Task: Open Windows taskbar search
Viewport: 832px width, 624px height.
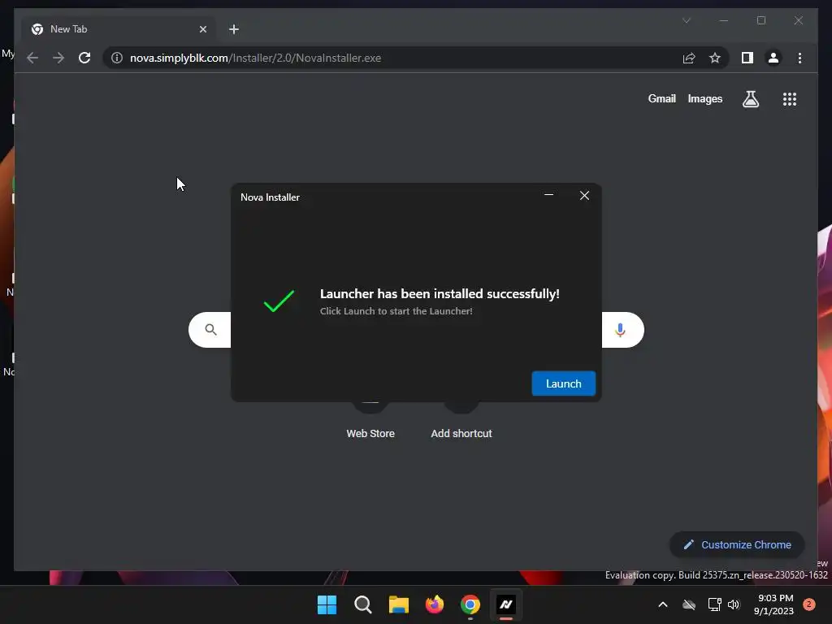Action: point(363,604)
